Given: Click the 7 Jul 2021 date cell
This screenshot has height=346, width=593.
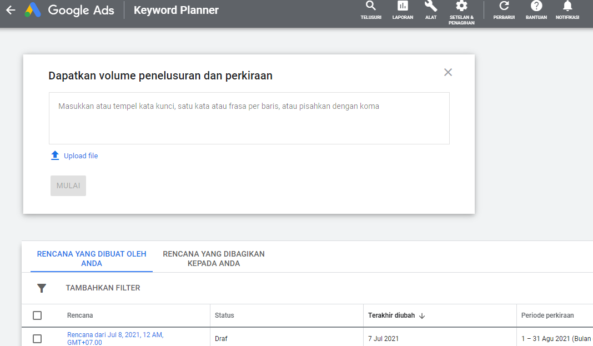Looking at the screenshot, I should click(x=383, y=339).
